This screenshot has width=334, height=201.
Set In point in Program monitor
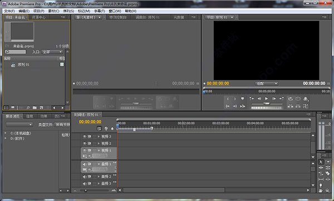[228, 99]
